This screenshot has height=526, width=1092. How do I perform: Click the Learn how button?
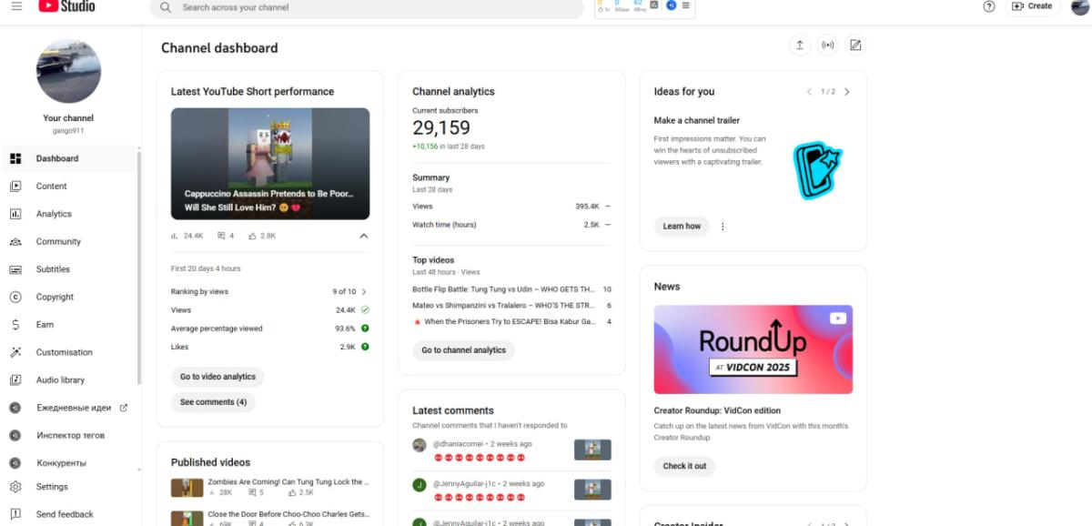682,227
